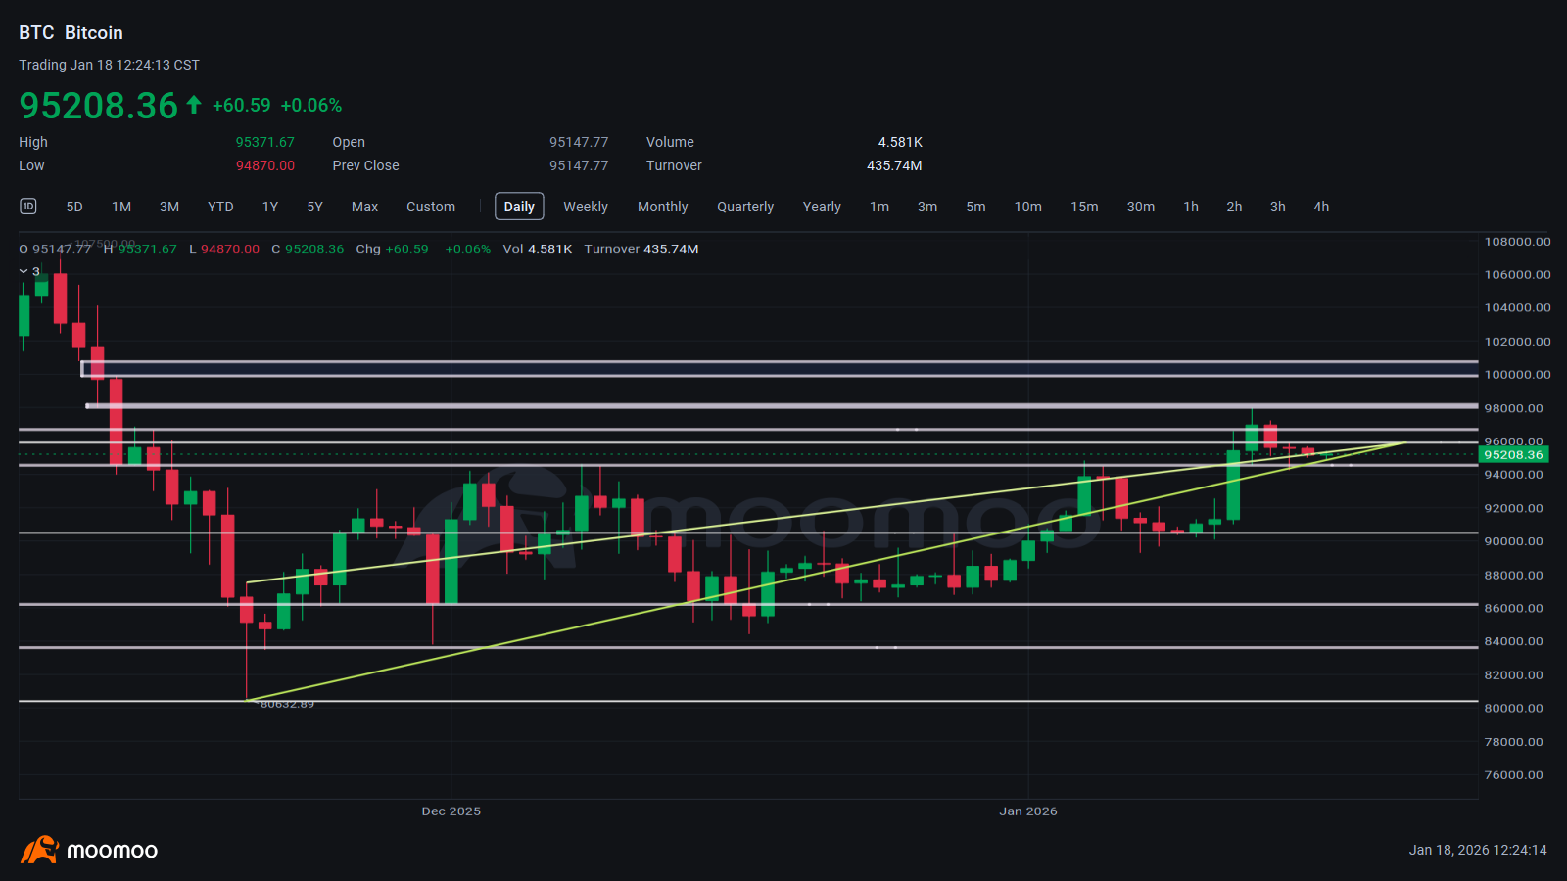Switch to the Weekly interval tab
Image resolution: width=1567 pixels, height=881 pixels.
tap(585, 207)
